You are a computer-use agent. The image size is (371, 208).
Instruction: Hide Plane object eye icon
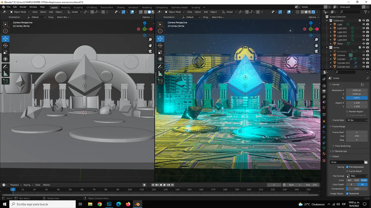point(364,44)
